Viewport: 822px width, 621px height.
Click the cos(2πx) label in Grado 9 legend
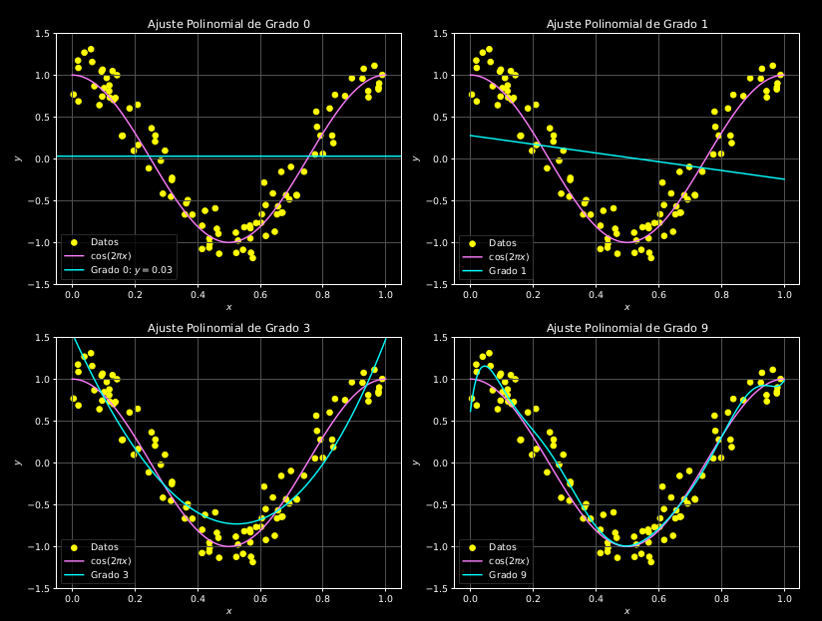[509, 560]
